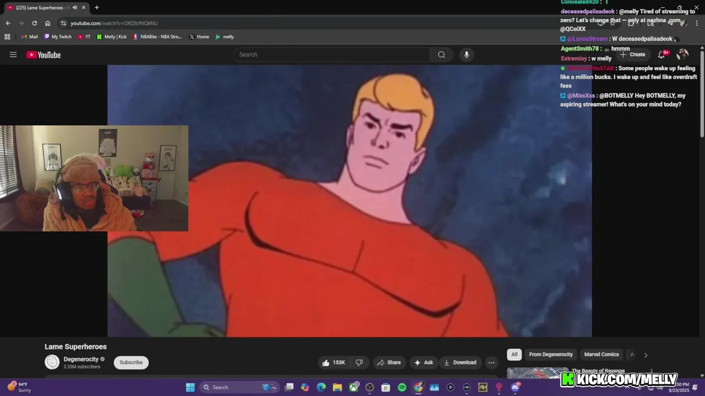Open the YouTube hamburger guide menu
The height and width of the screenshot is (396, 705).
click(13, 54)
